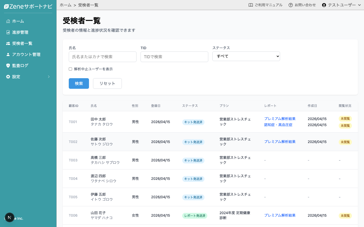Open the テストユーザー dropdown chevron
This screenshot has height=227, width=364.
coord(359,5)
